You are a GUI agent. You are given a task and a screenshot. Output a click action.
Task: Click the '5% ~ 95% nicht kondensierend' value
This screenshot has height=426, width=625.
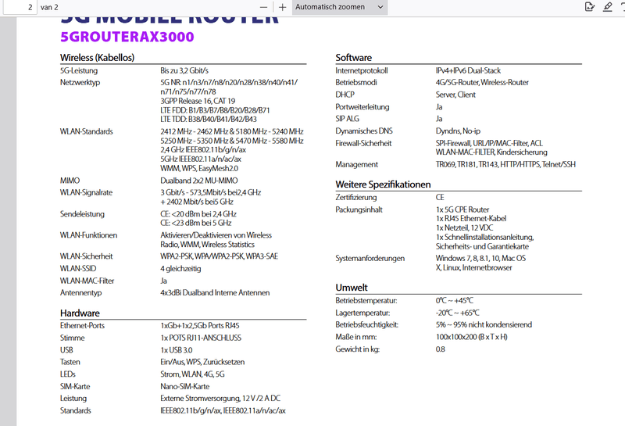click(484, 324)
